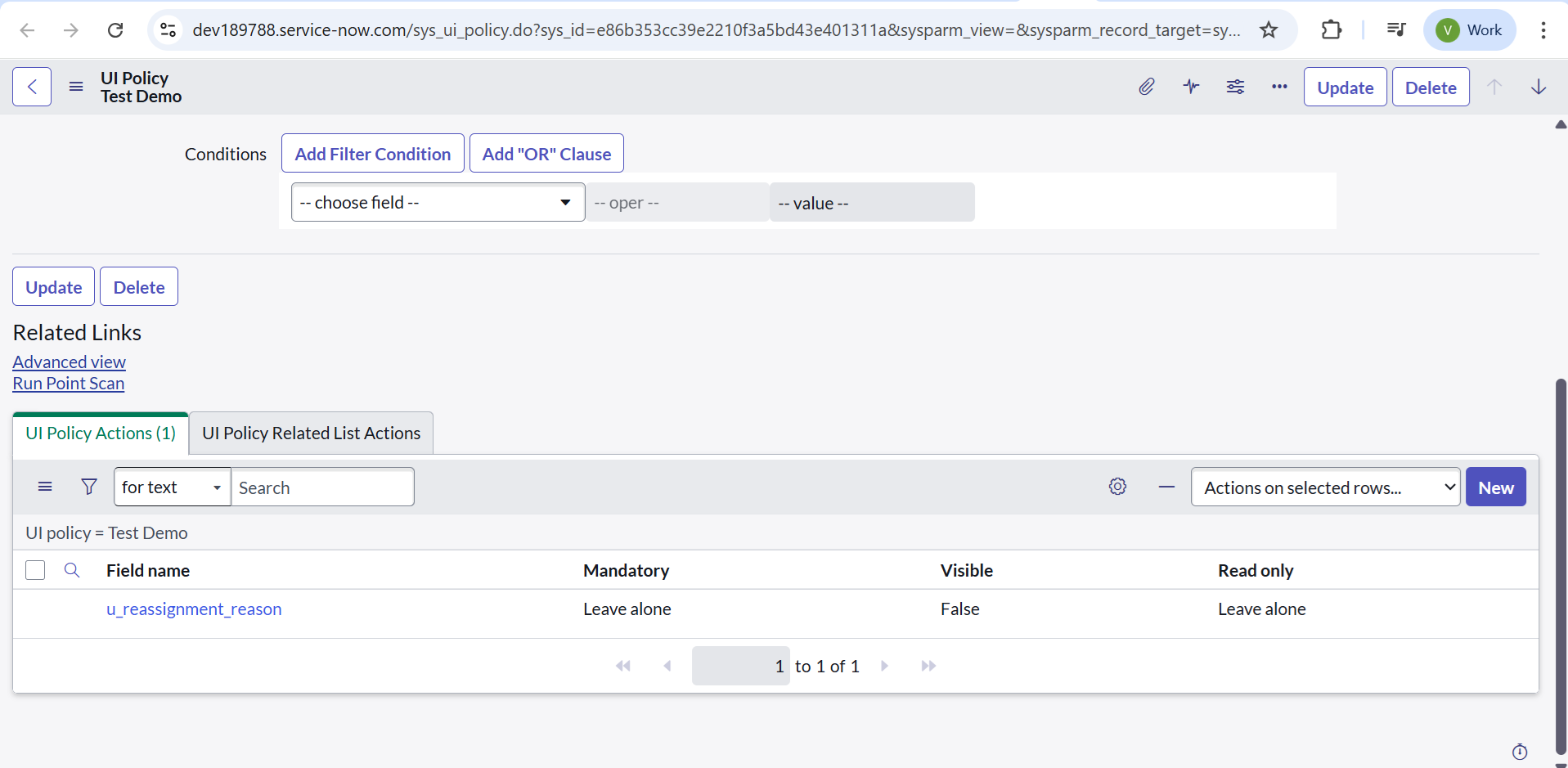Open the list personalize gear icon
This screenshot has height=768, width=1568.
tap(1118, 487)
